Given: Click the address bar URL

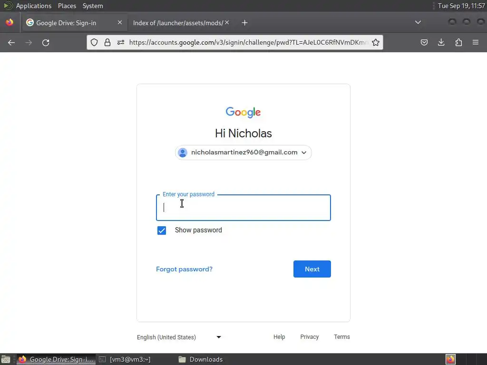Looking at the screenshot, I should [248, 42].
